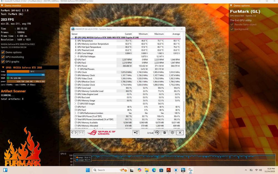Click the temp 70°C bar in FurMark
This screenshot has height=174, width=278.
pyautogui.click(x=26, y=72)
